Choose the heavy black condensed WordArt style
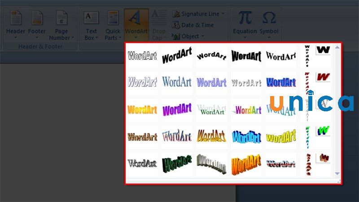359x202 pixels. point(246,56)
